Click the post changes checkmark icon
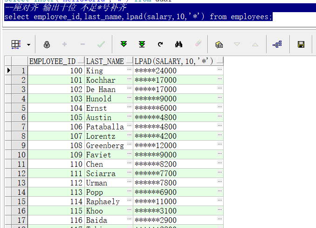Image resolution: width=316 pixels, height=228 pixels. [x=101, y=44]
